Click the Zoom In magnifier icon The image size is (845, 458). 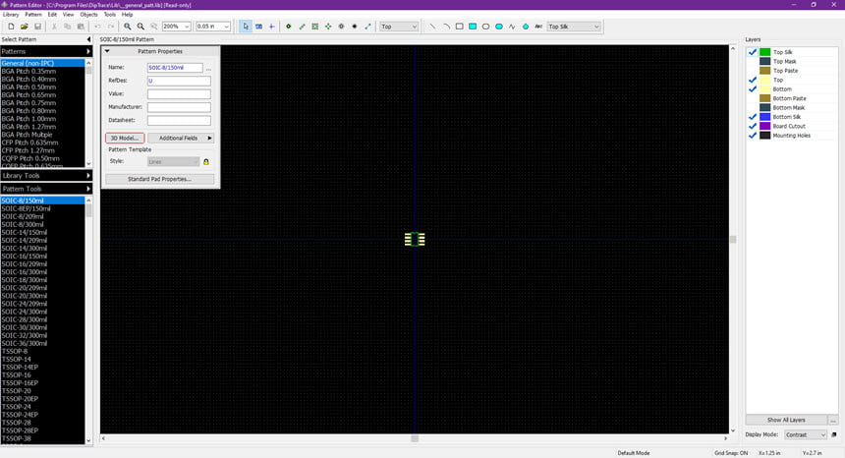pyautogui.click(x=127, y=27)
